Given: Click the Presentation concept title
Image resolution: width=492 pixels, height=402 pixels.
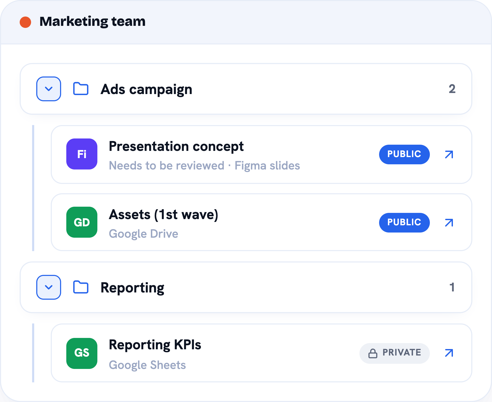Looking at the screenshot, I should tap(176, 147).
